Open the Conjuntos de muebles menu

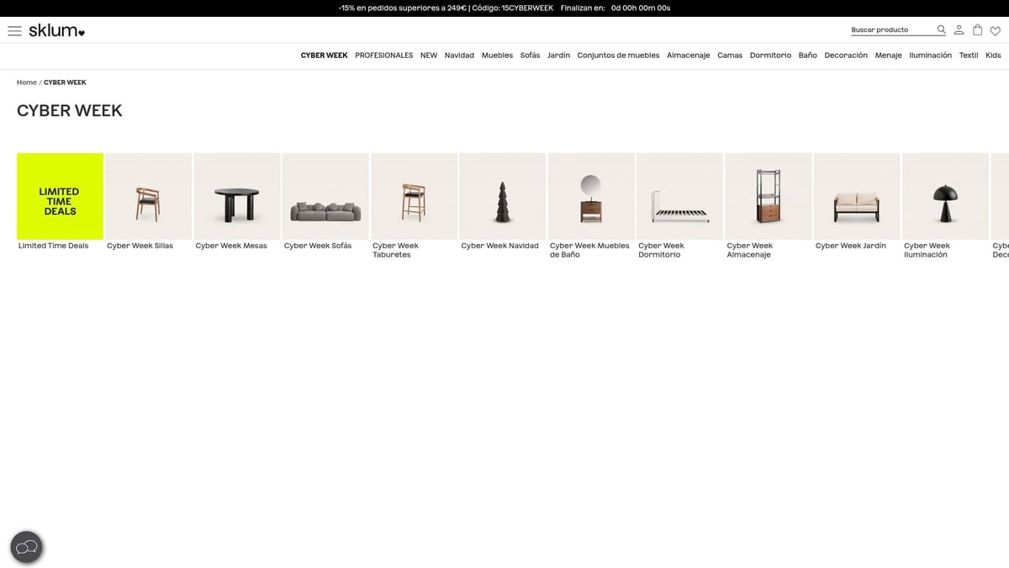point(618,56)
